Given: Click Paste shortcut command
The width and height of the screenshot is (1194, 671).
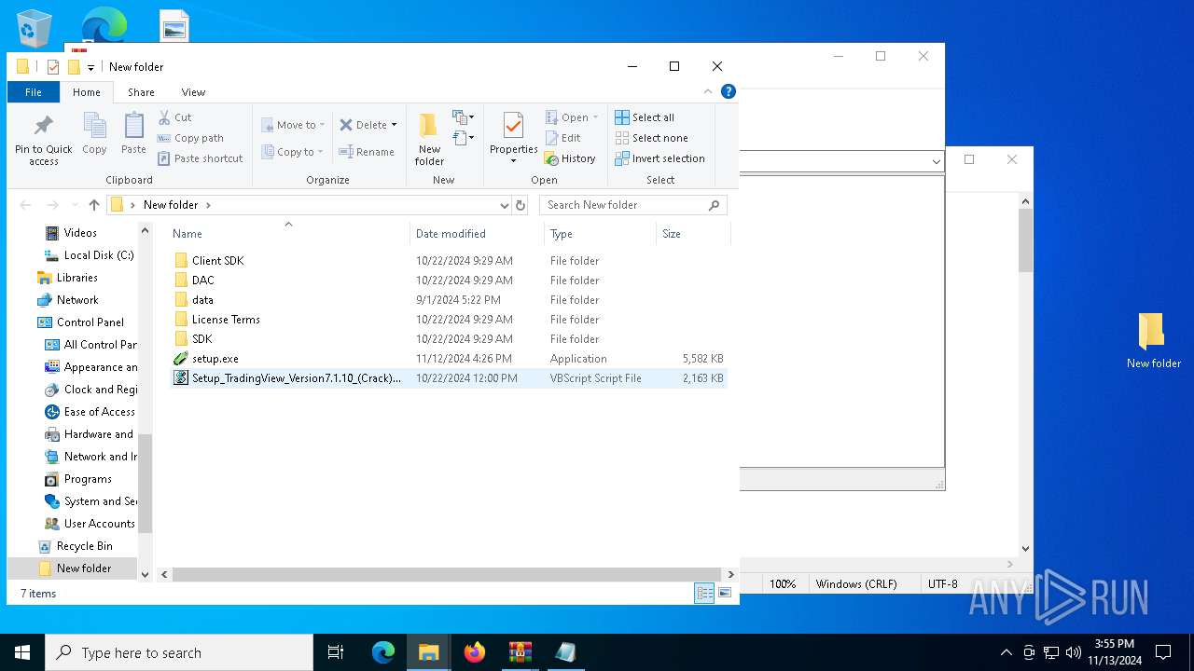Looking at the screenshot, I should click(200, 158).
